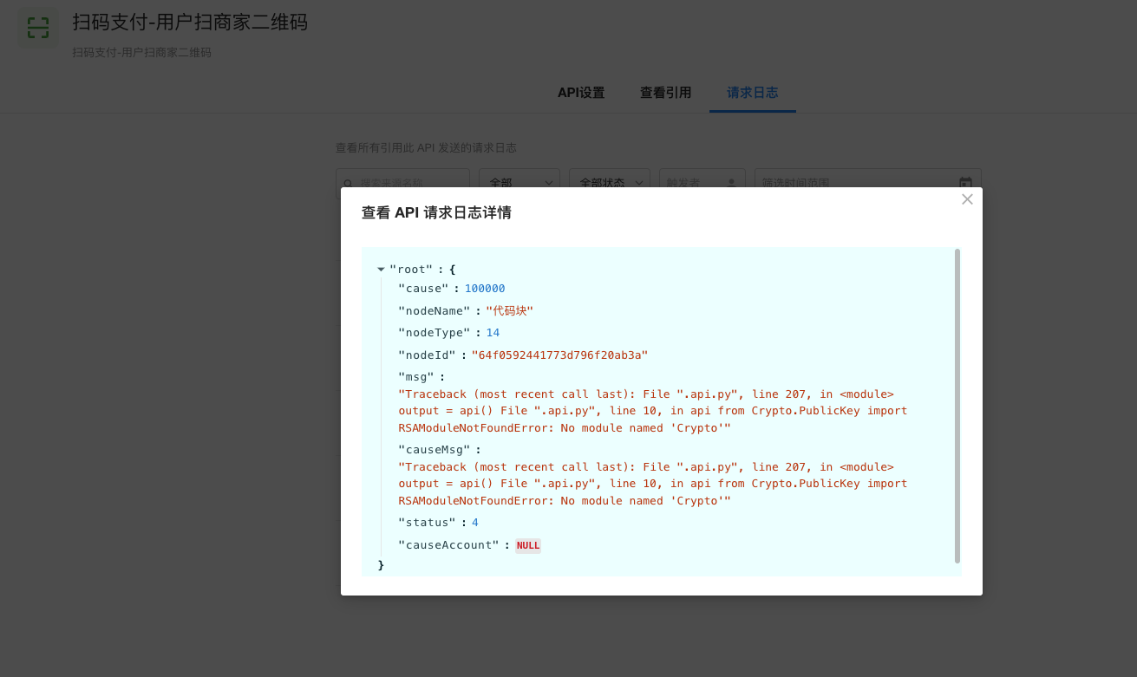Viewport: 1137px width, 677px height.
Task: Click the "status" key
Action: click(427, 523)
